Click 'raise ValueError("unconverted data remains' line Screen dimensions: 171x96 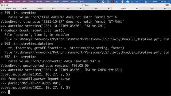click(54, 61)
